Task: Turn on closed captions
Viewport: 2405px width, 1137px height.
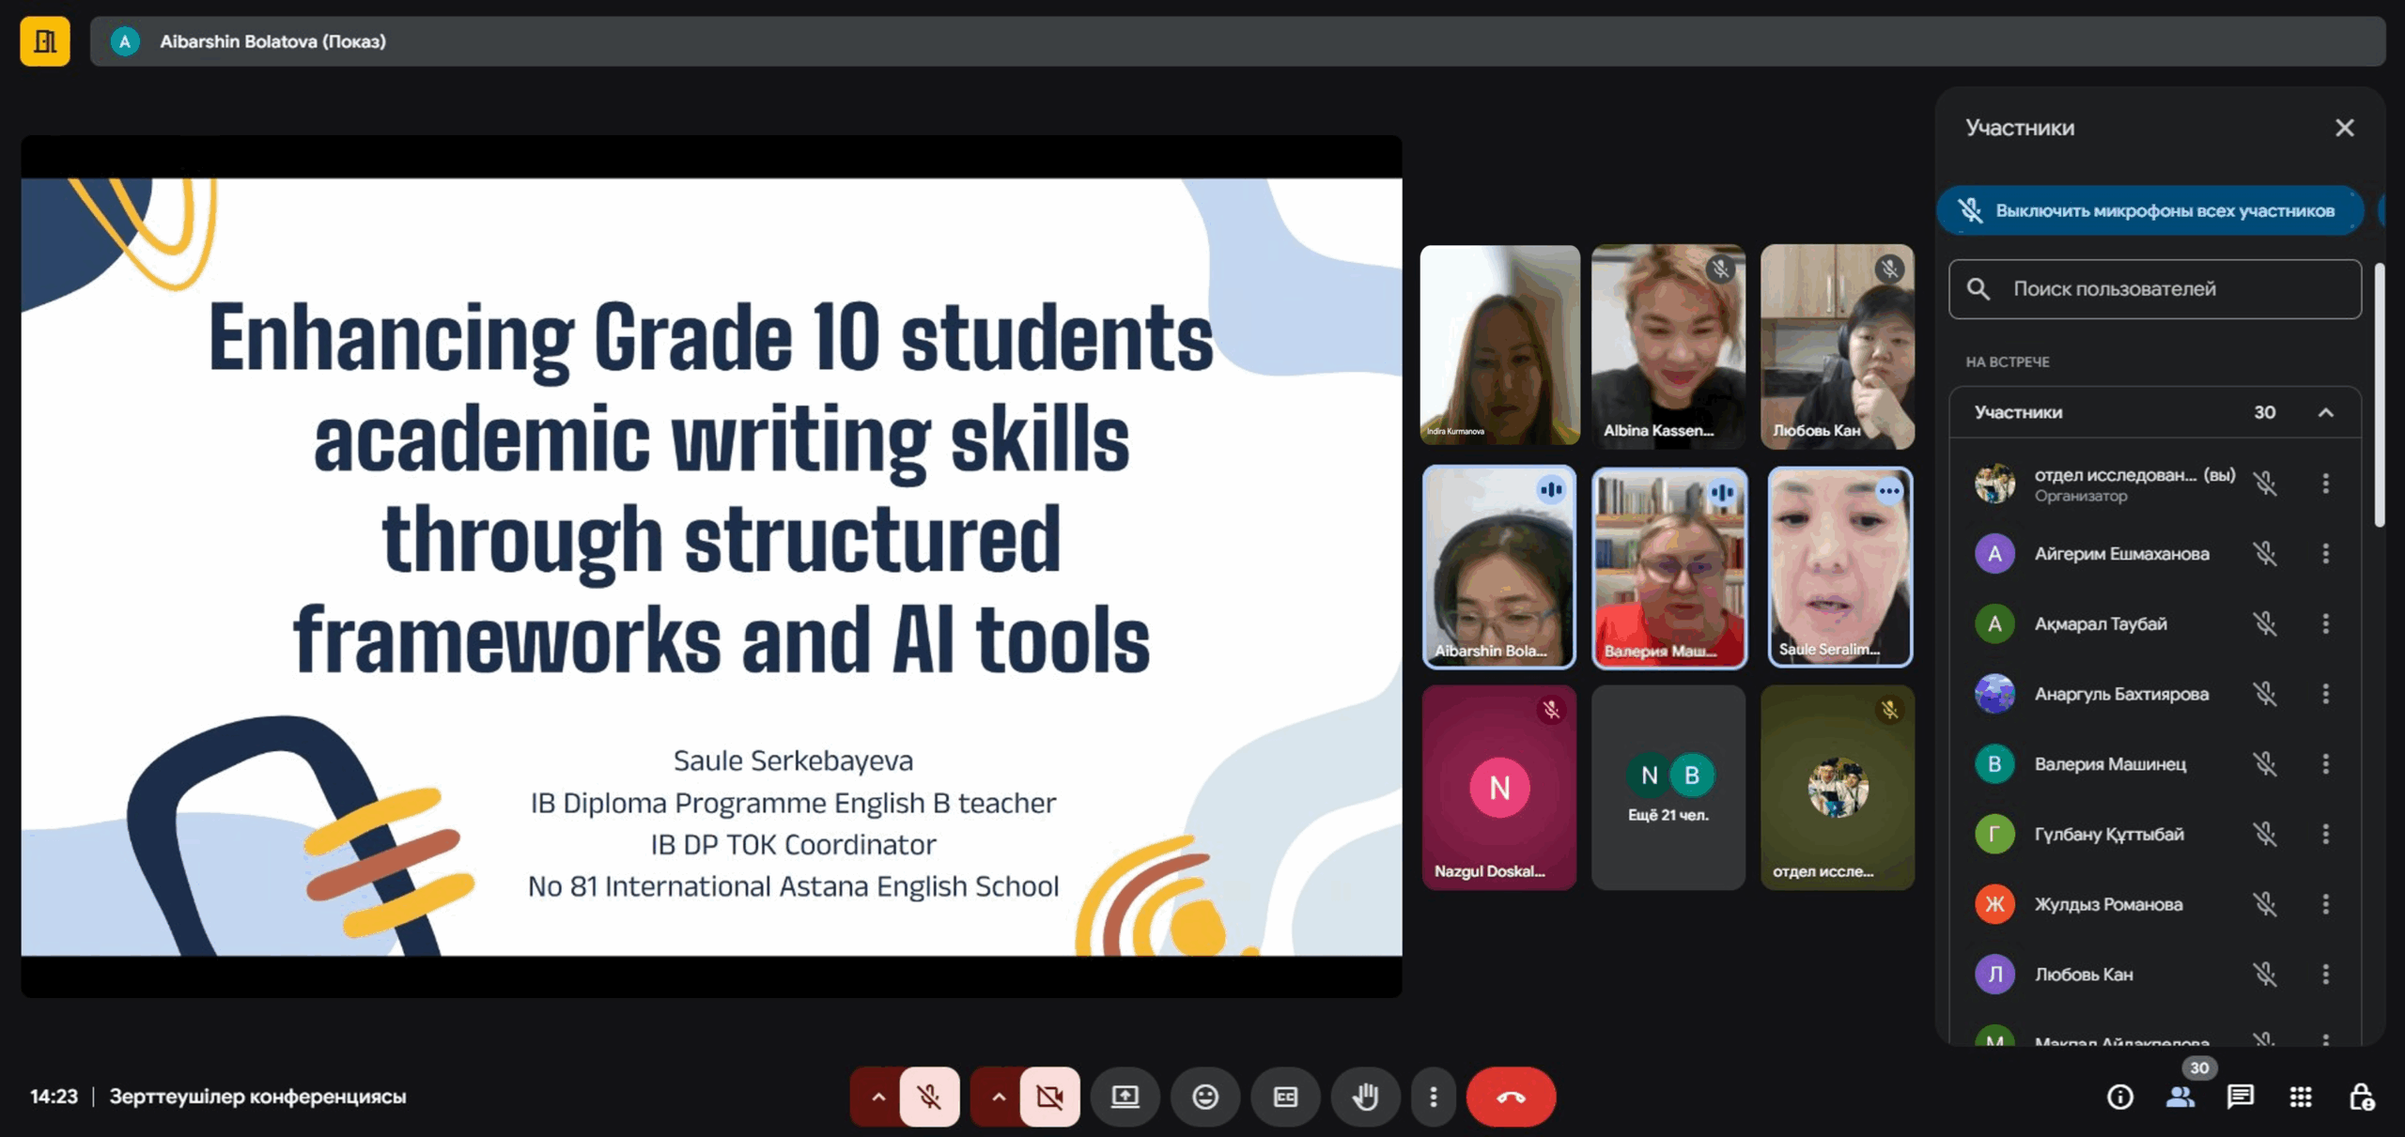Action: [1285, 1096]
